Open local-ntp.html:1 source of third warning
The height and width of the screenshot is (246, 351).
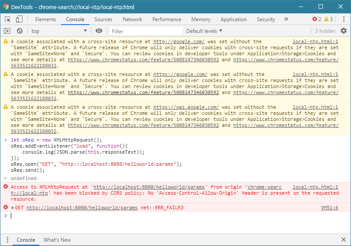pos(315,107)
